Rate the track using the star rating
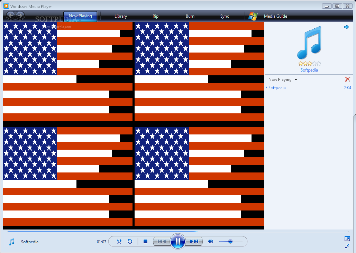The height and width of the screenshot is (253, 356). point(310,64)
